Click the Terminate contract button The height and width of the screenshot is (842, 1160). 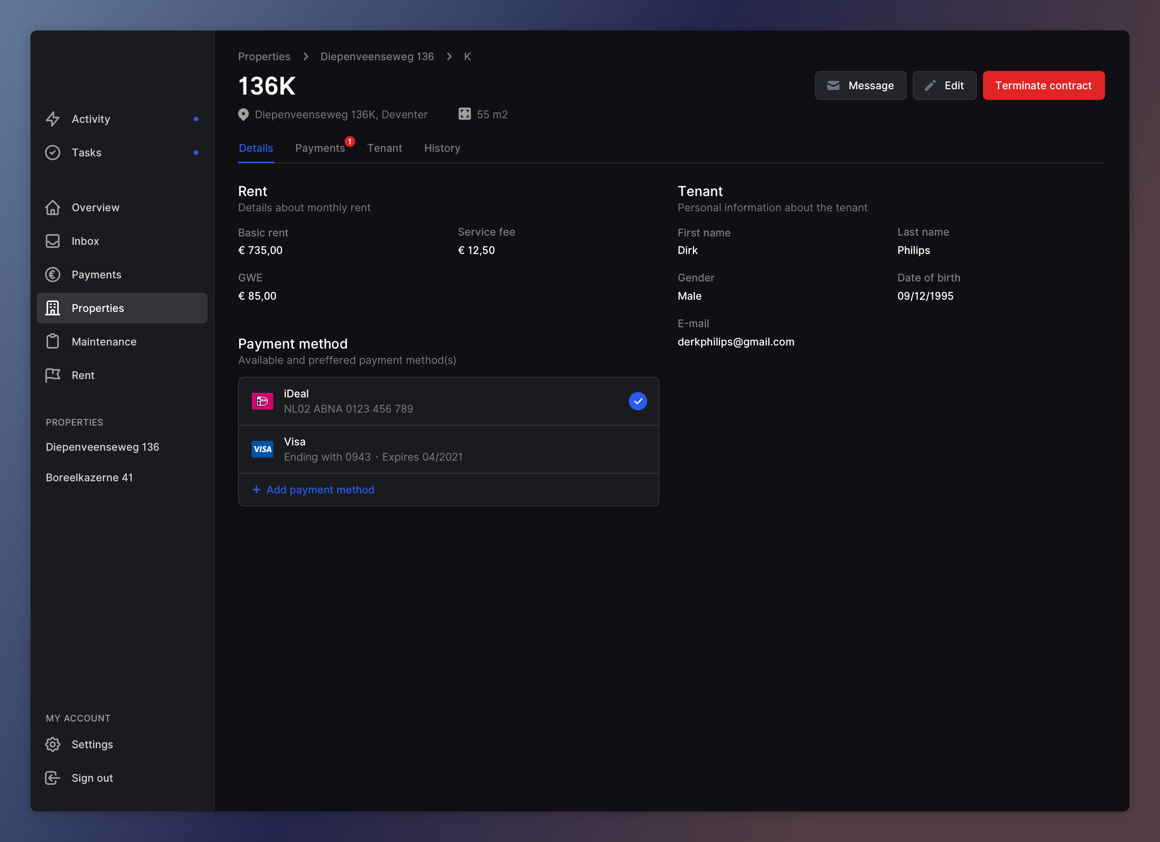pos(1043,85)
